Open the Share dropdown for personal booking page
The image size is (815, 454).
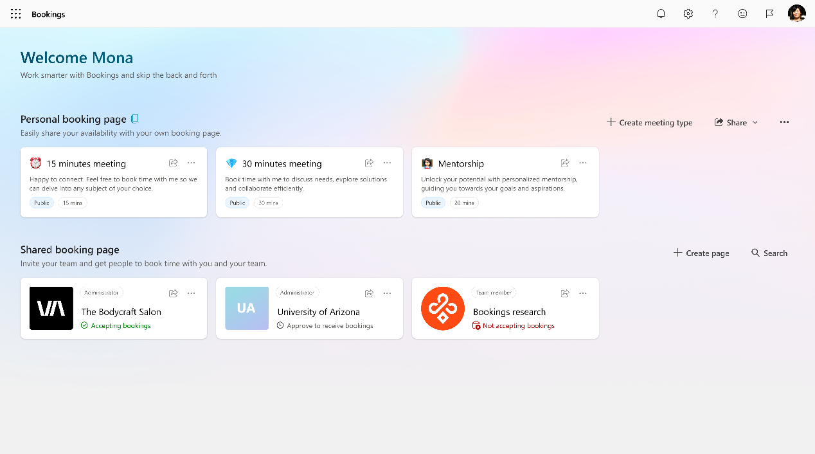click(x=735, y=122)
